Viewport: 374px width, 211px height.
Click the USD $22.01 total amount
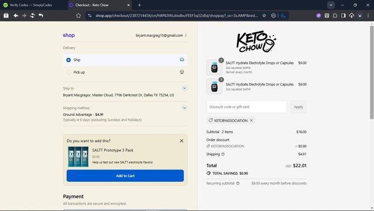pos(296,165)
